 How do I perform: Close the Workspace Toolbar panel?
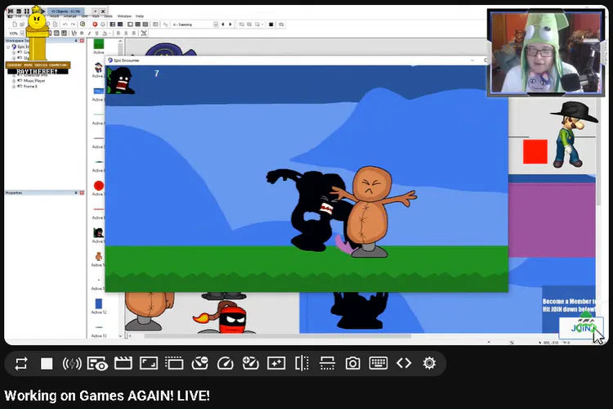coord(82,41)
